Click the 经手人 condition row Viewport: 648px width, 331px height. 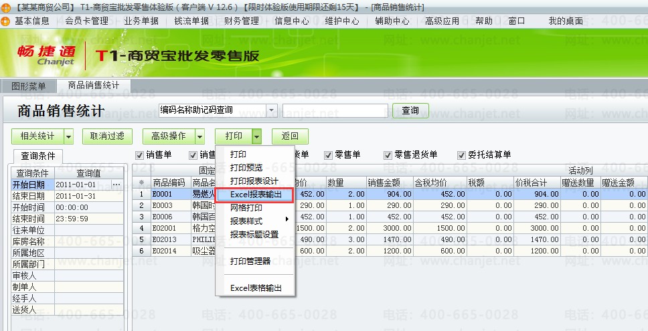pos(68,298)
